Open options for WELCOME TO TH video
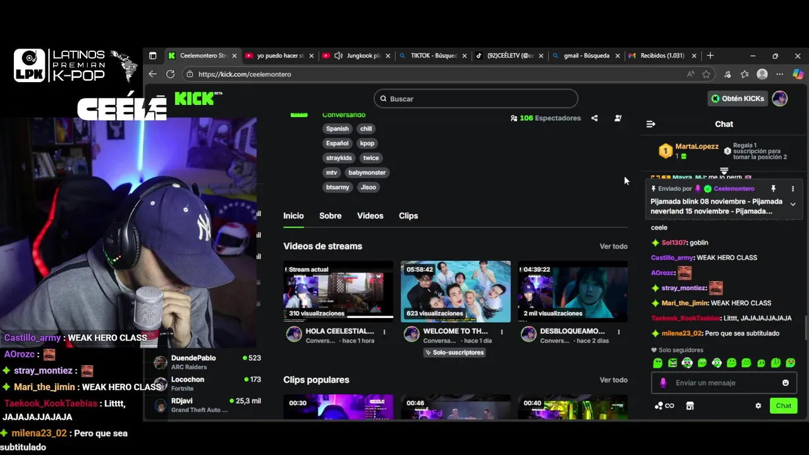Screen dimensions: 809x455 pos(502,332)
